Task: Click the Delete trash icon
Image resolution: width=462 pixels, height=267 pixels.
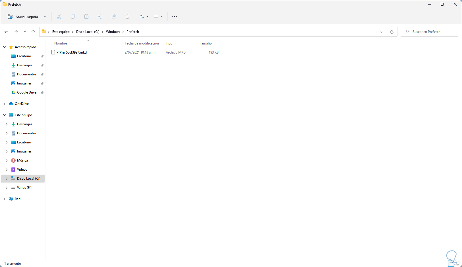Action: [x=127, y=17]
